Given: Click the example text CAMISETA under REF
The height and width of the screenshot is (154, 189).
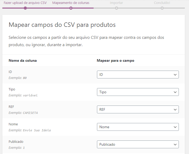Looking at the screenshot, I should [x=30, y=113].
